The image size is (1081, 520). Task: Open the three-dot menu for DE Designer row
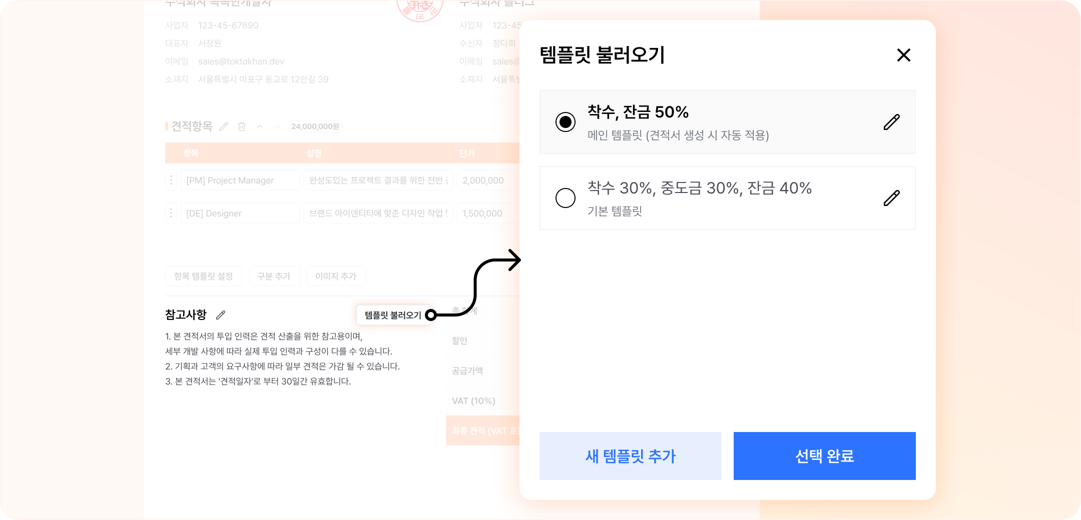(171, 213)
